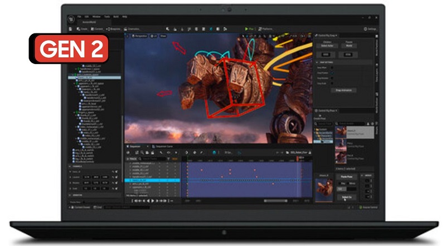Viewport: 446px width, 246px height.
Task: Open the Help menu
Action: (124, 17)
